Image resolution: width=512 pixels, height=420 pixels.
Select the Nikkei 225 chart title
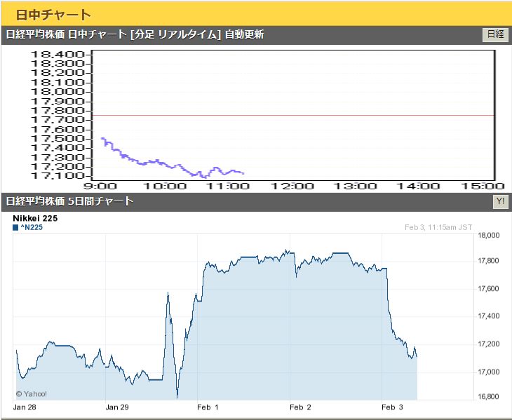(35, 219)
